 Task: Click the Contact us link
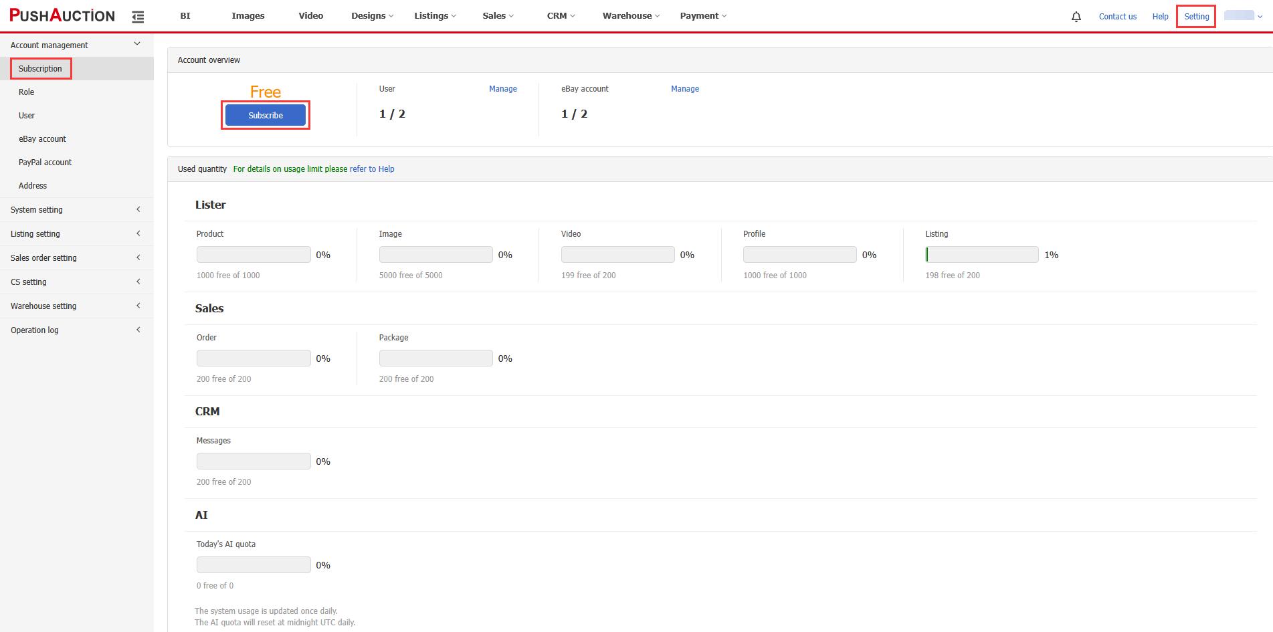point(1118,17)
